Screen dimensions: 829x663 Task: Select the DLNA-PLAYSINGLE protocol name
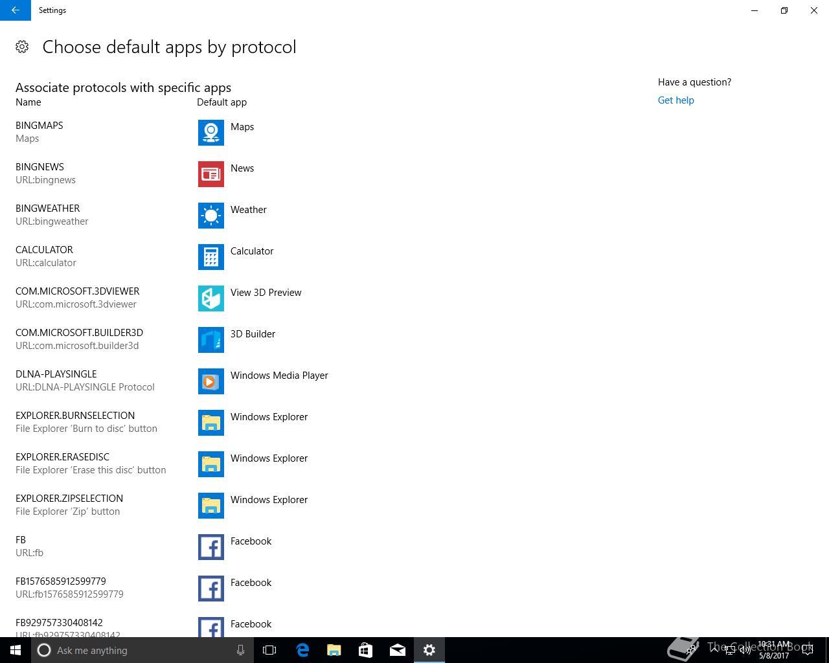56,374
